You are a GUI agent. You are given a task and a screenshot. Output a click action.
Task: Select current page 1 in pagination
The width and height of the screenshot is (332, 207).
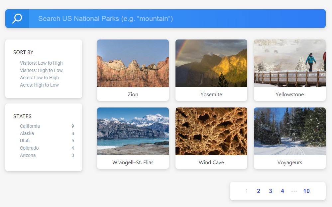247,191
